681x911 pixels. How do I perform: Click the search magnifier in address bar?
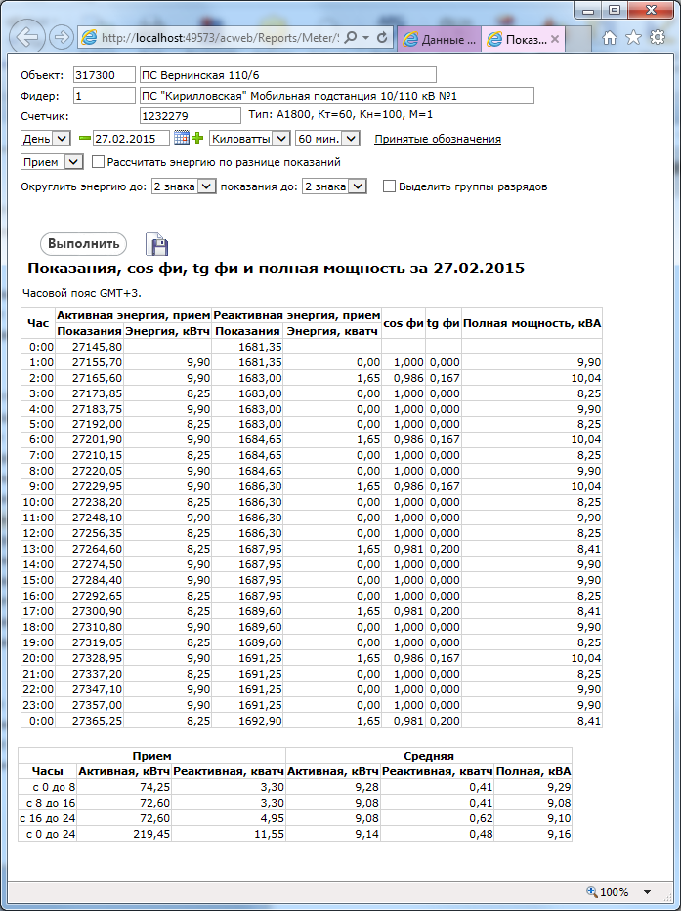point(350,38)
